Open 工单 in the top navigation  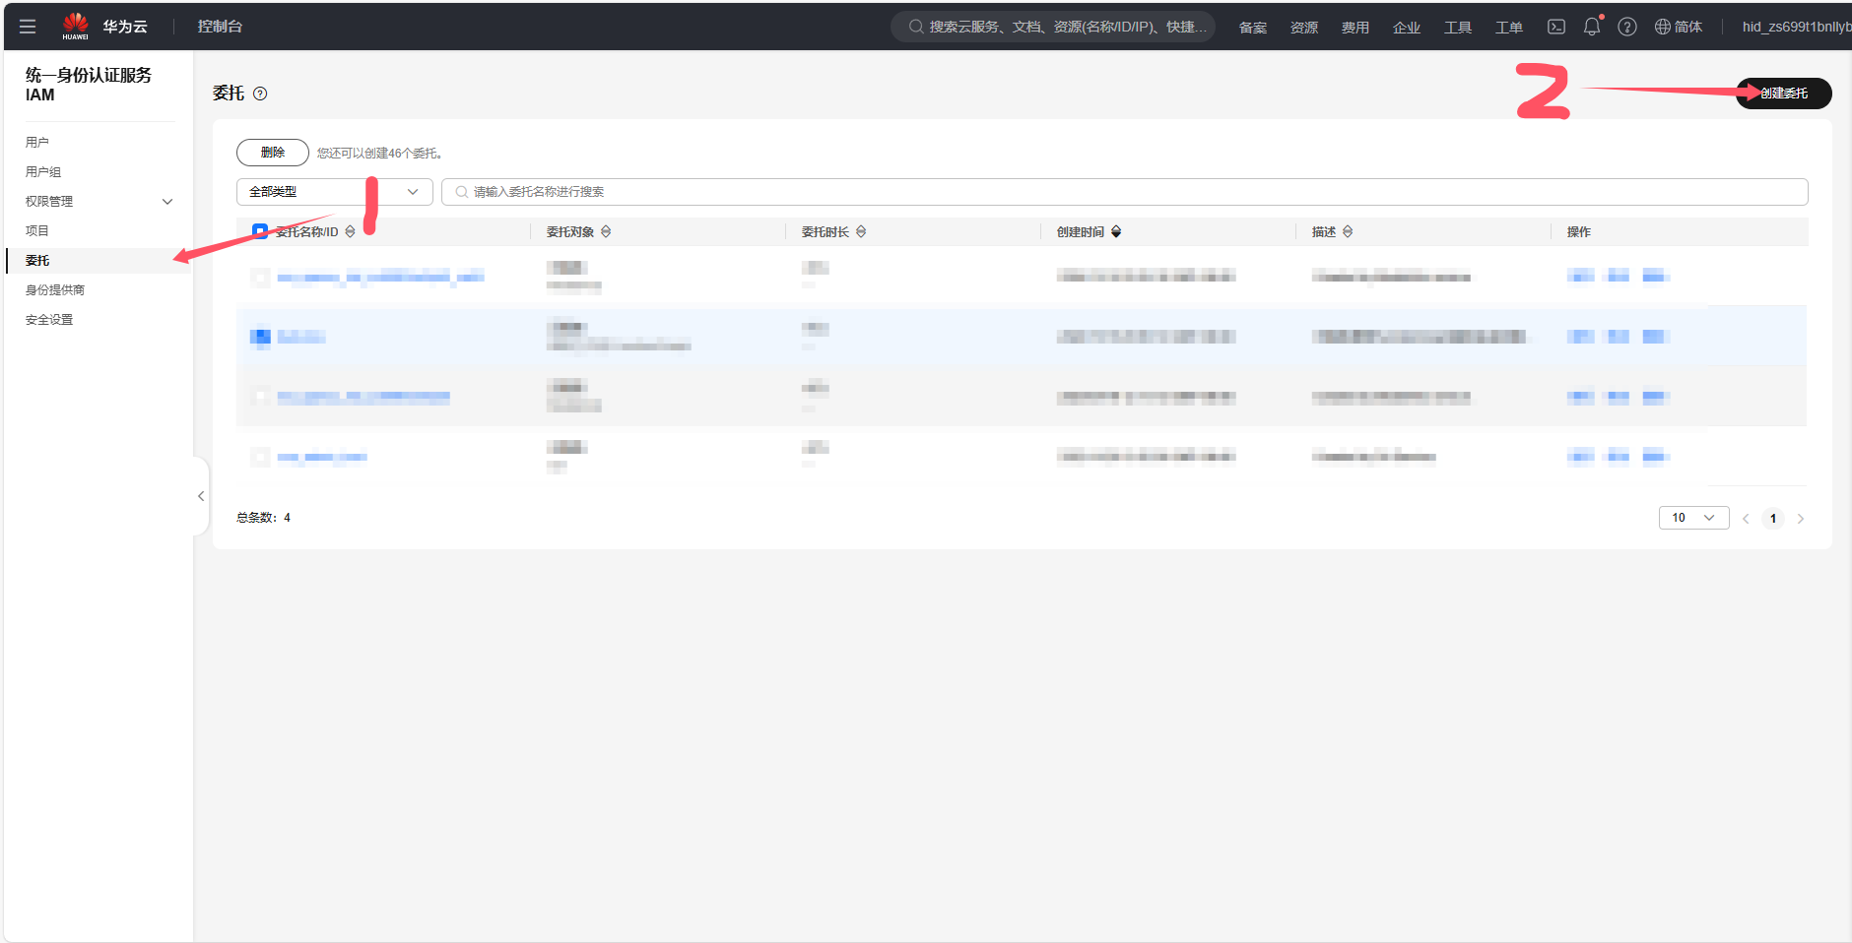point(1509,27)
